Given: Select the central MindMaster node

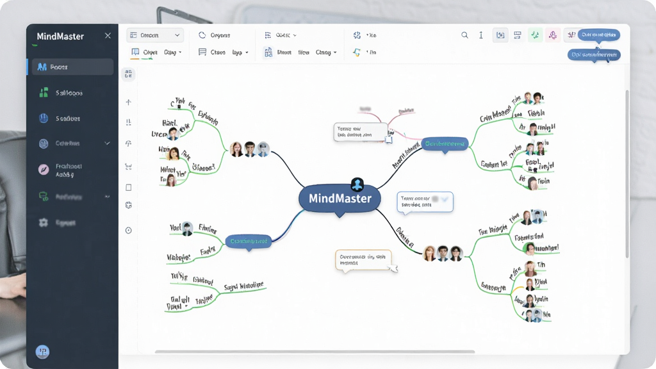Looking at the screenshot, I should pos(340,199).
